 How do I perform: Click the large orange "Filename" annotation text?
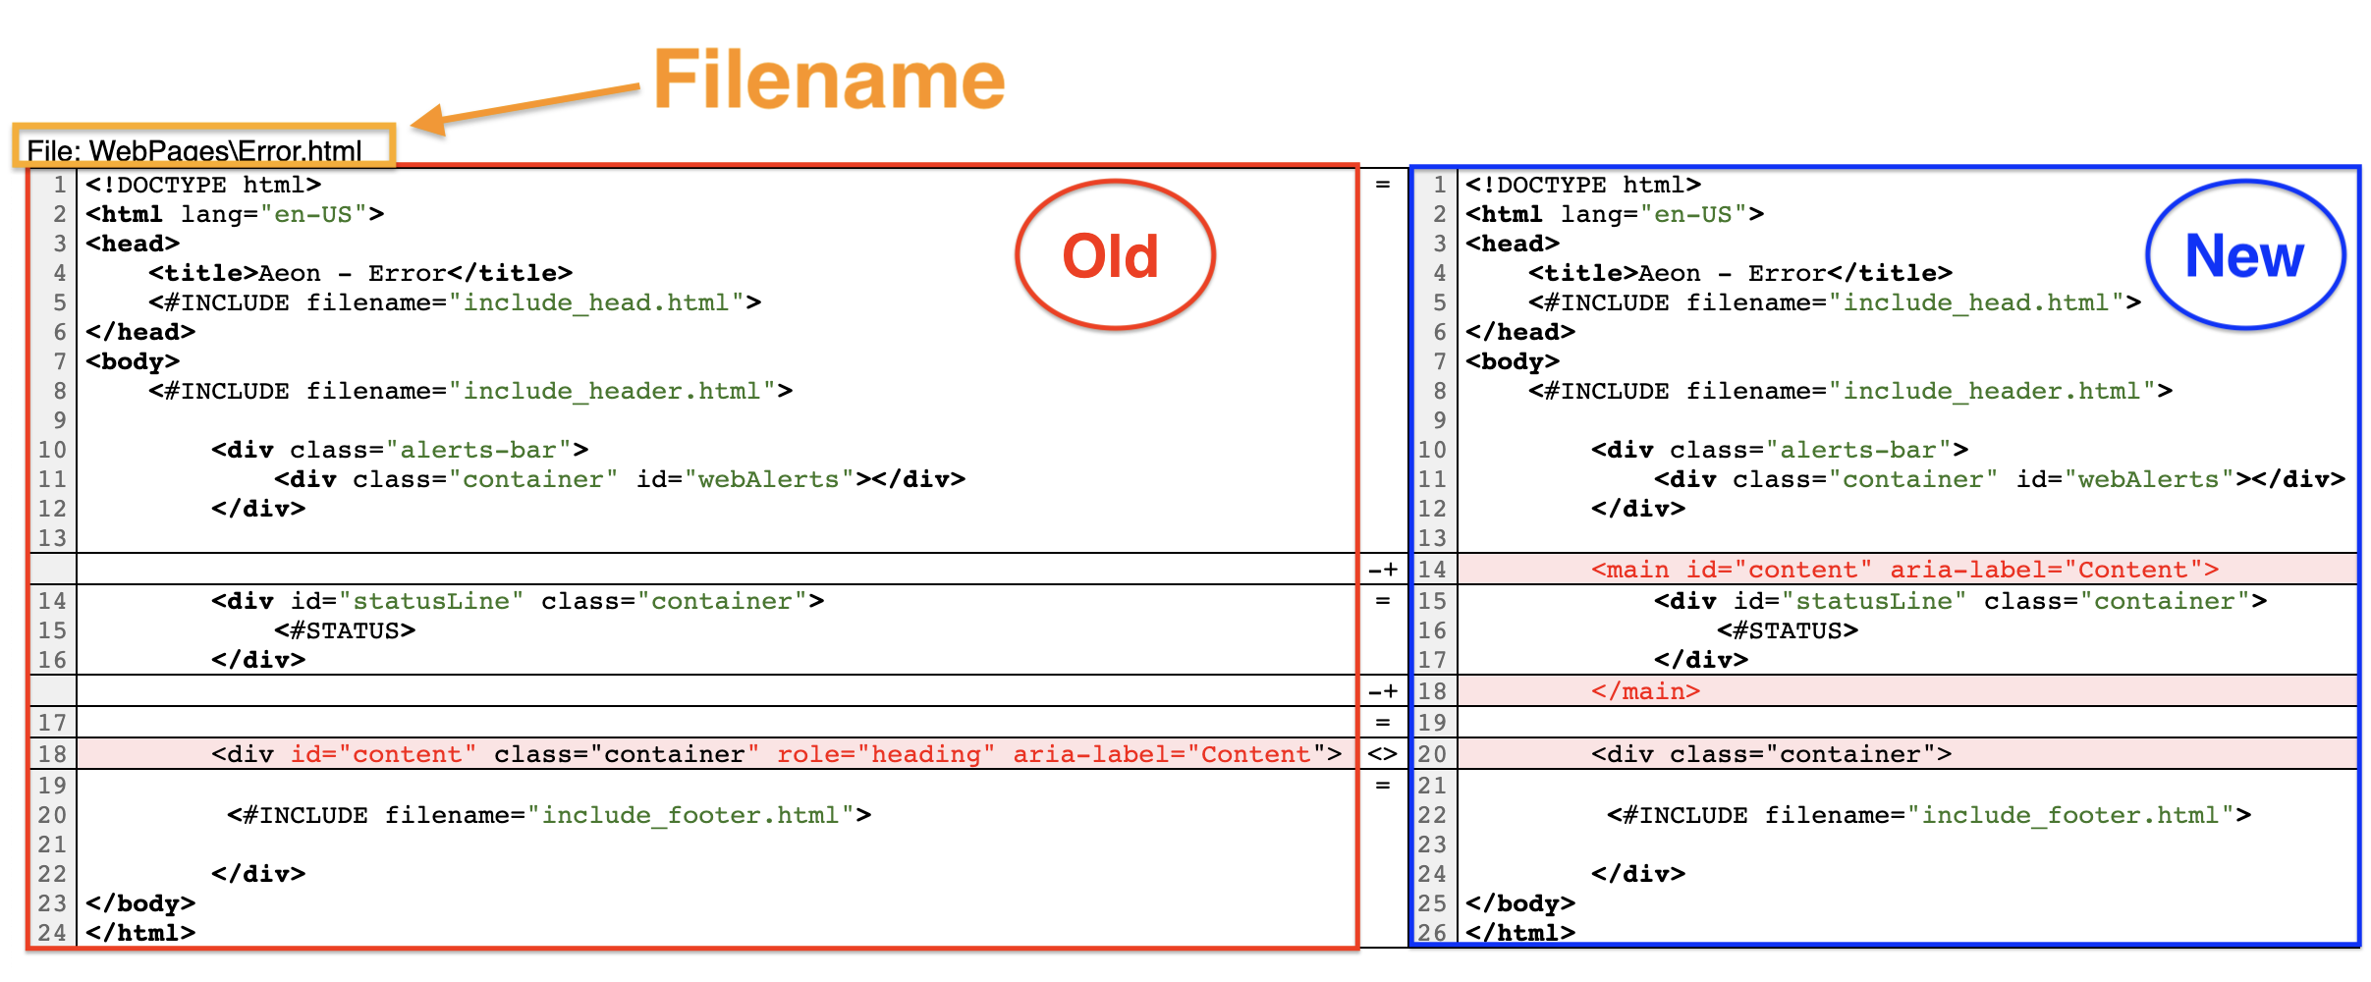829,81
